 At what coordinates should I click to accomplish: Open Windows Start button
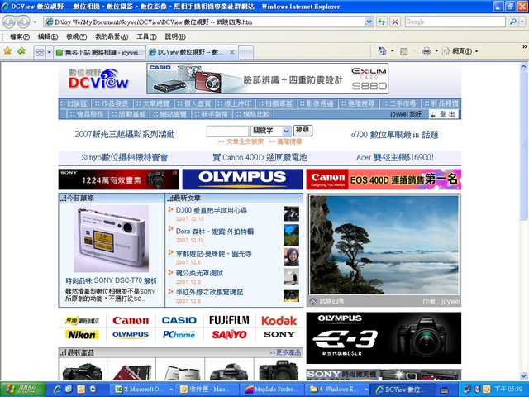(x=23, y=390)
